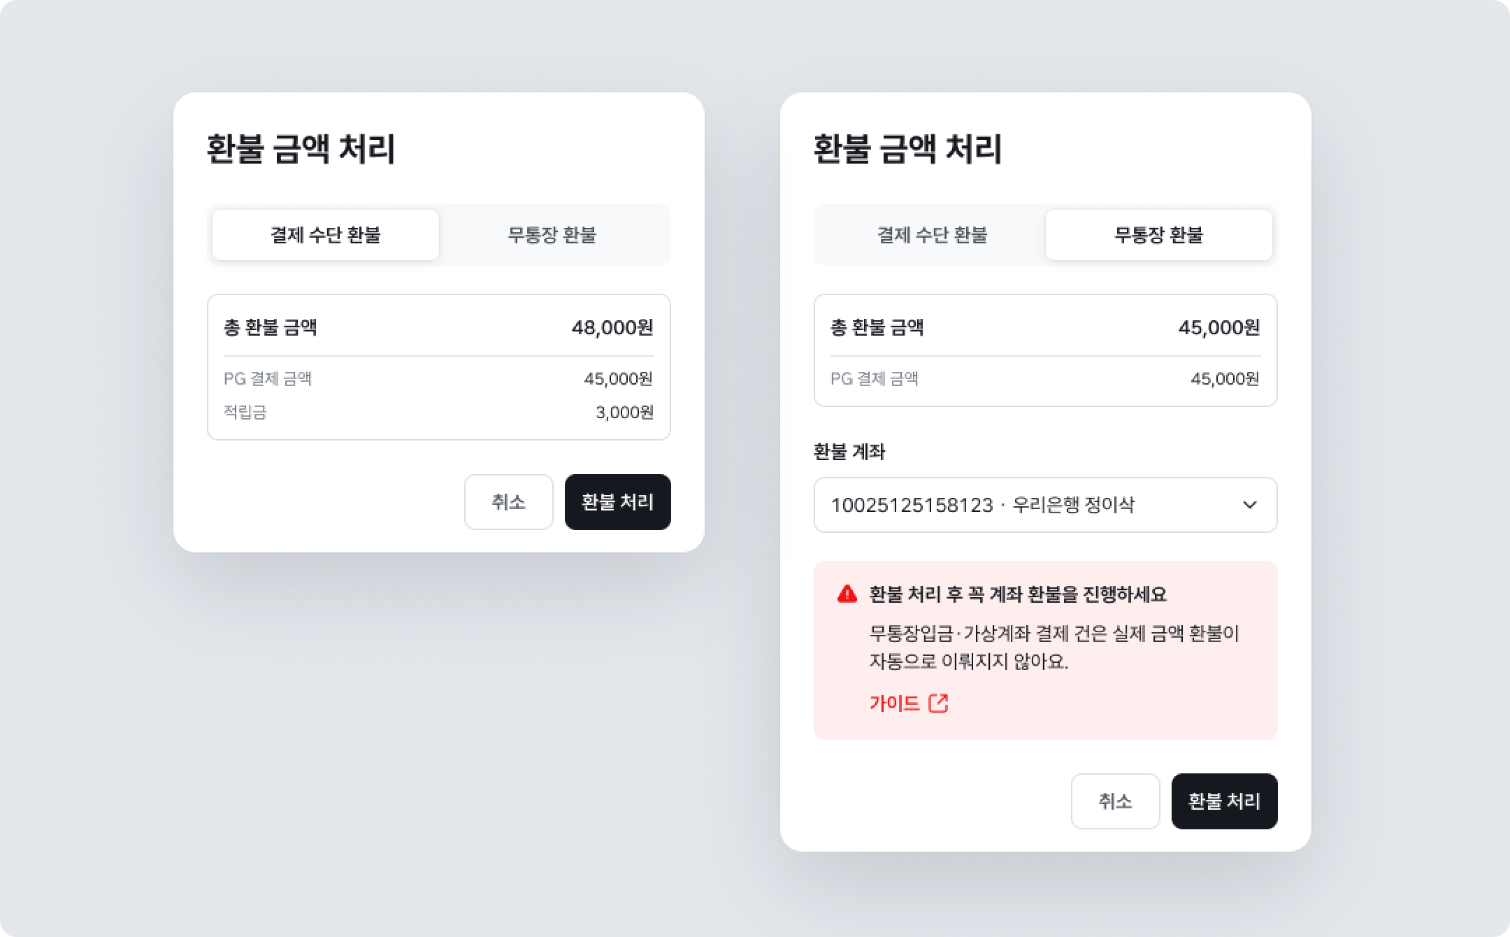Viewport: 1510px width, 937px height.
Task: Click the 48,000원 total refund amount
Action: [x=612, y=327]
